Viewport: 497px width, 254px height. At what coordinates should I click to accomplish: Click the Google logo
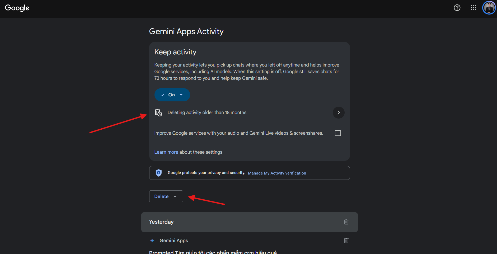[17, 8]
